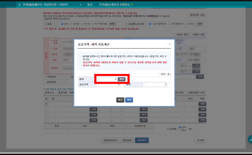Image resolution: width=252 pixels, height=155 pixels.
Task: Open the 발급보류 목록조회 바로가기 link
Action: point(57,19)
